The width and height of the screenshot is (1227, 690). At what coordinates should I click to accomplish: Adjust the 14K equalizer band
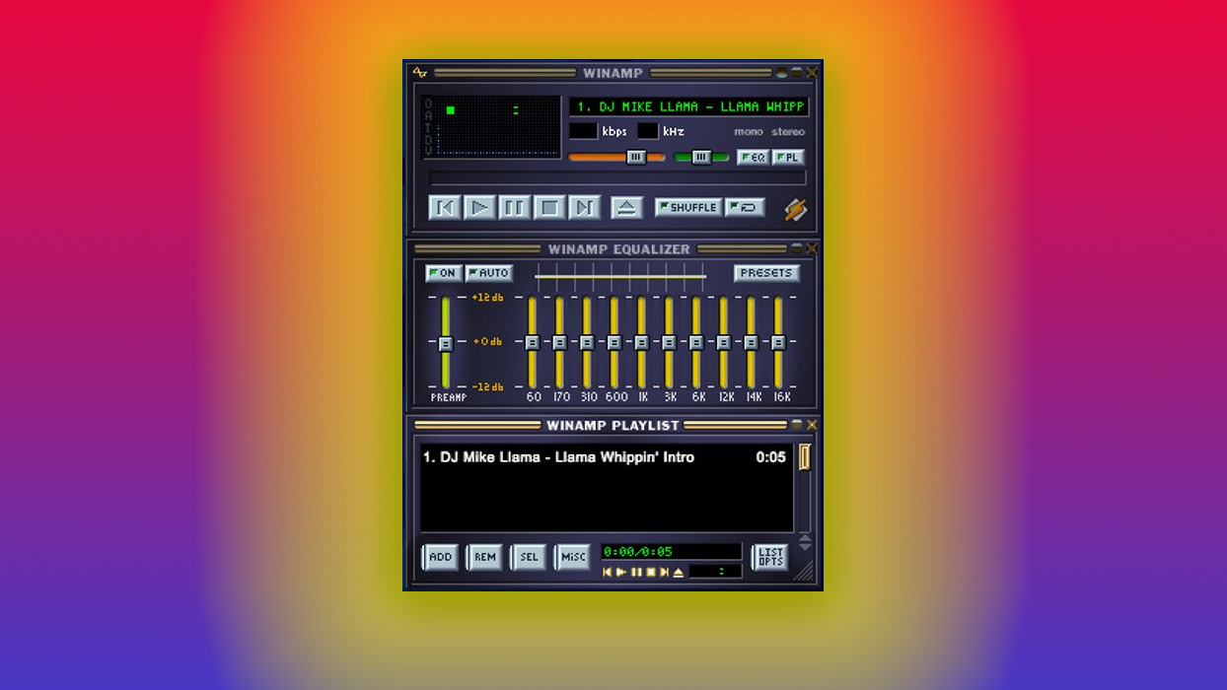pyautogui.click(x=752, y=342)
